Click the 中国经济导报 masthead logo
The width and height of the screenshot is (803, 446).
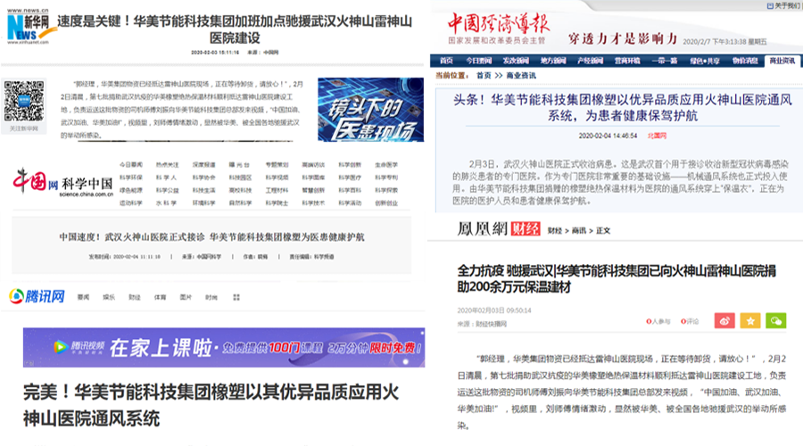tap(497, 28)
